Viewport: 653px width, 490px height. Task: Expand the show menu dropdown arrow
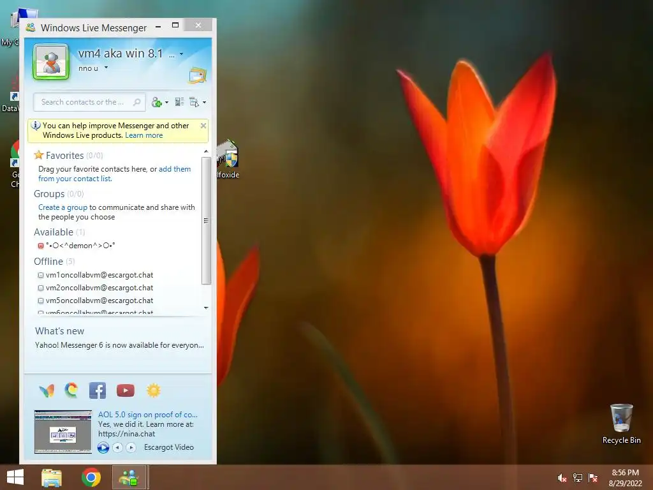tap(204, 103)
